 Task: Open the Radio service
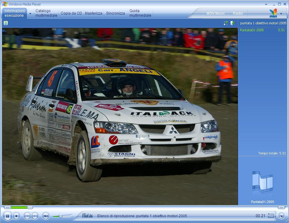[238, 13]
